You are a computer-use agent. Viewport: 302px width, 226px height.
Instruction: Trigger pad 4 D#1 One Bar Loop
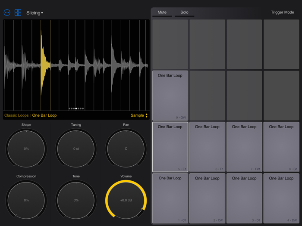pyautogui.click(x=281, y=198)
